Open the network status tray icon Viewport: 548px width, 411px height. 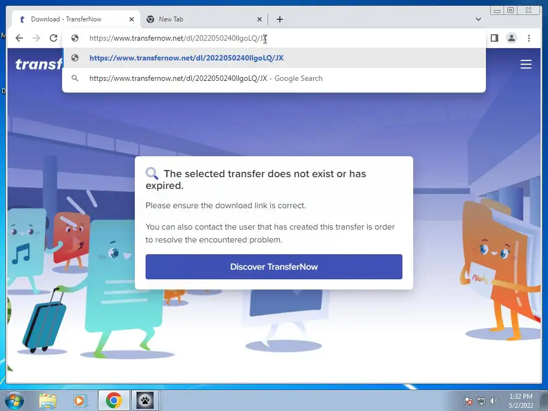pos(481,401)
